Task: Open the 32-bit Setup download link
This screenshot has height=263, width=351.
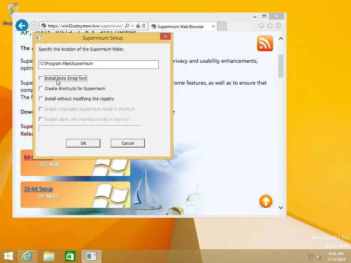Action: 38,189
